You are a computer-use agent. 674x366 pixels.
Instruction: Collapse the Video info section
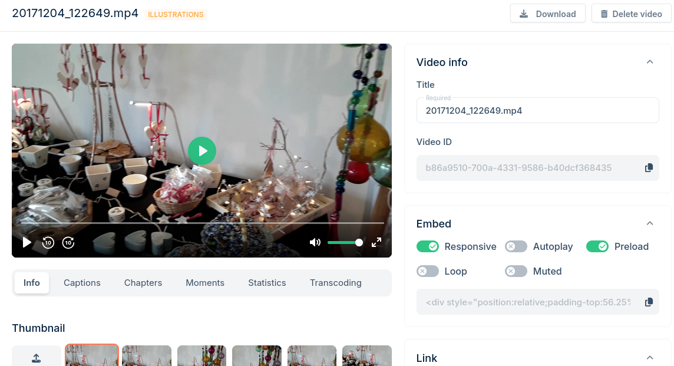pyautogui.click(x=650, y=62)
